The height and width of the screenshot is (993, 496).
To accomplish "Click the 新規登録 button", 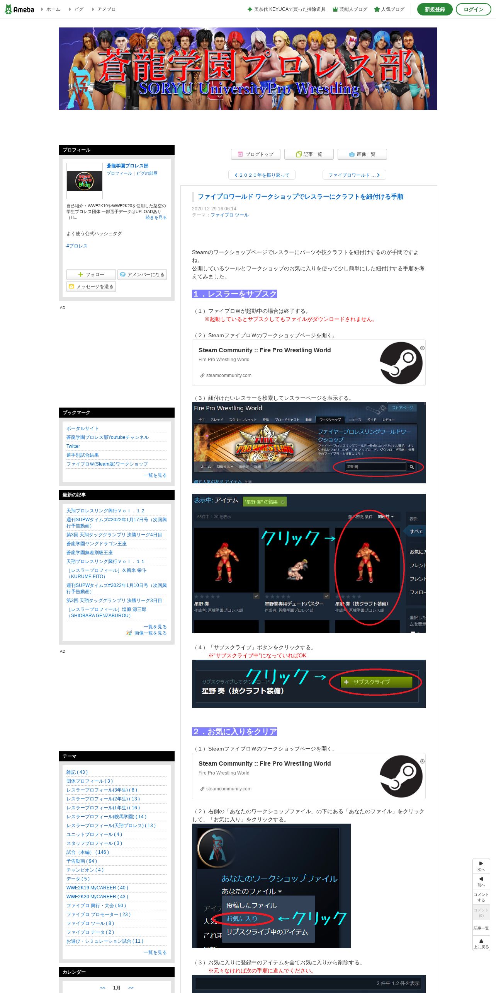I will coord(435,9).
